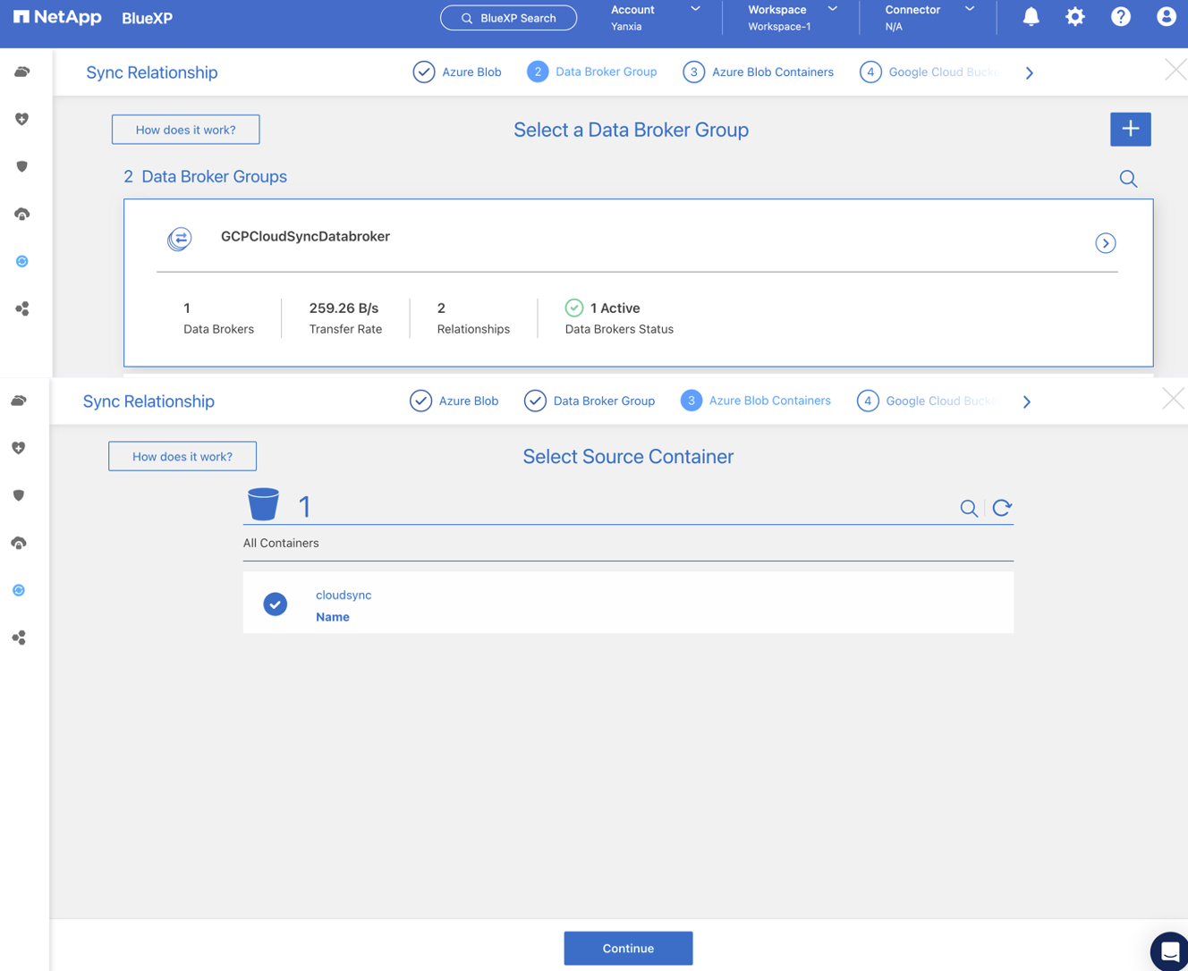Show next wizard steps in Select Source Container panel
This screenshot has height=971, width=1188.
point(1027,401)
